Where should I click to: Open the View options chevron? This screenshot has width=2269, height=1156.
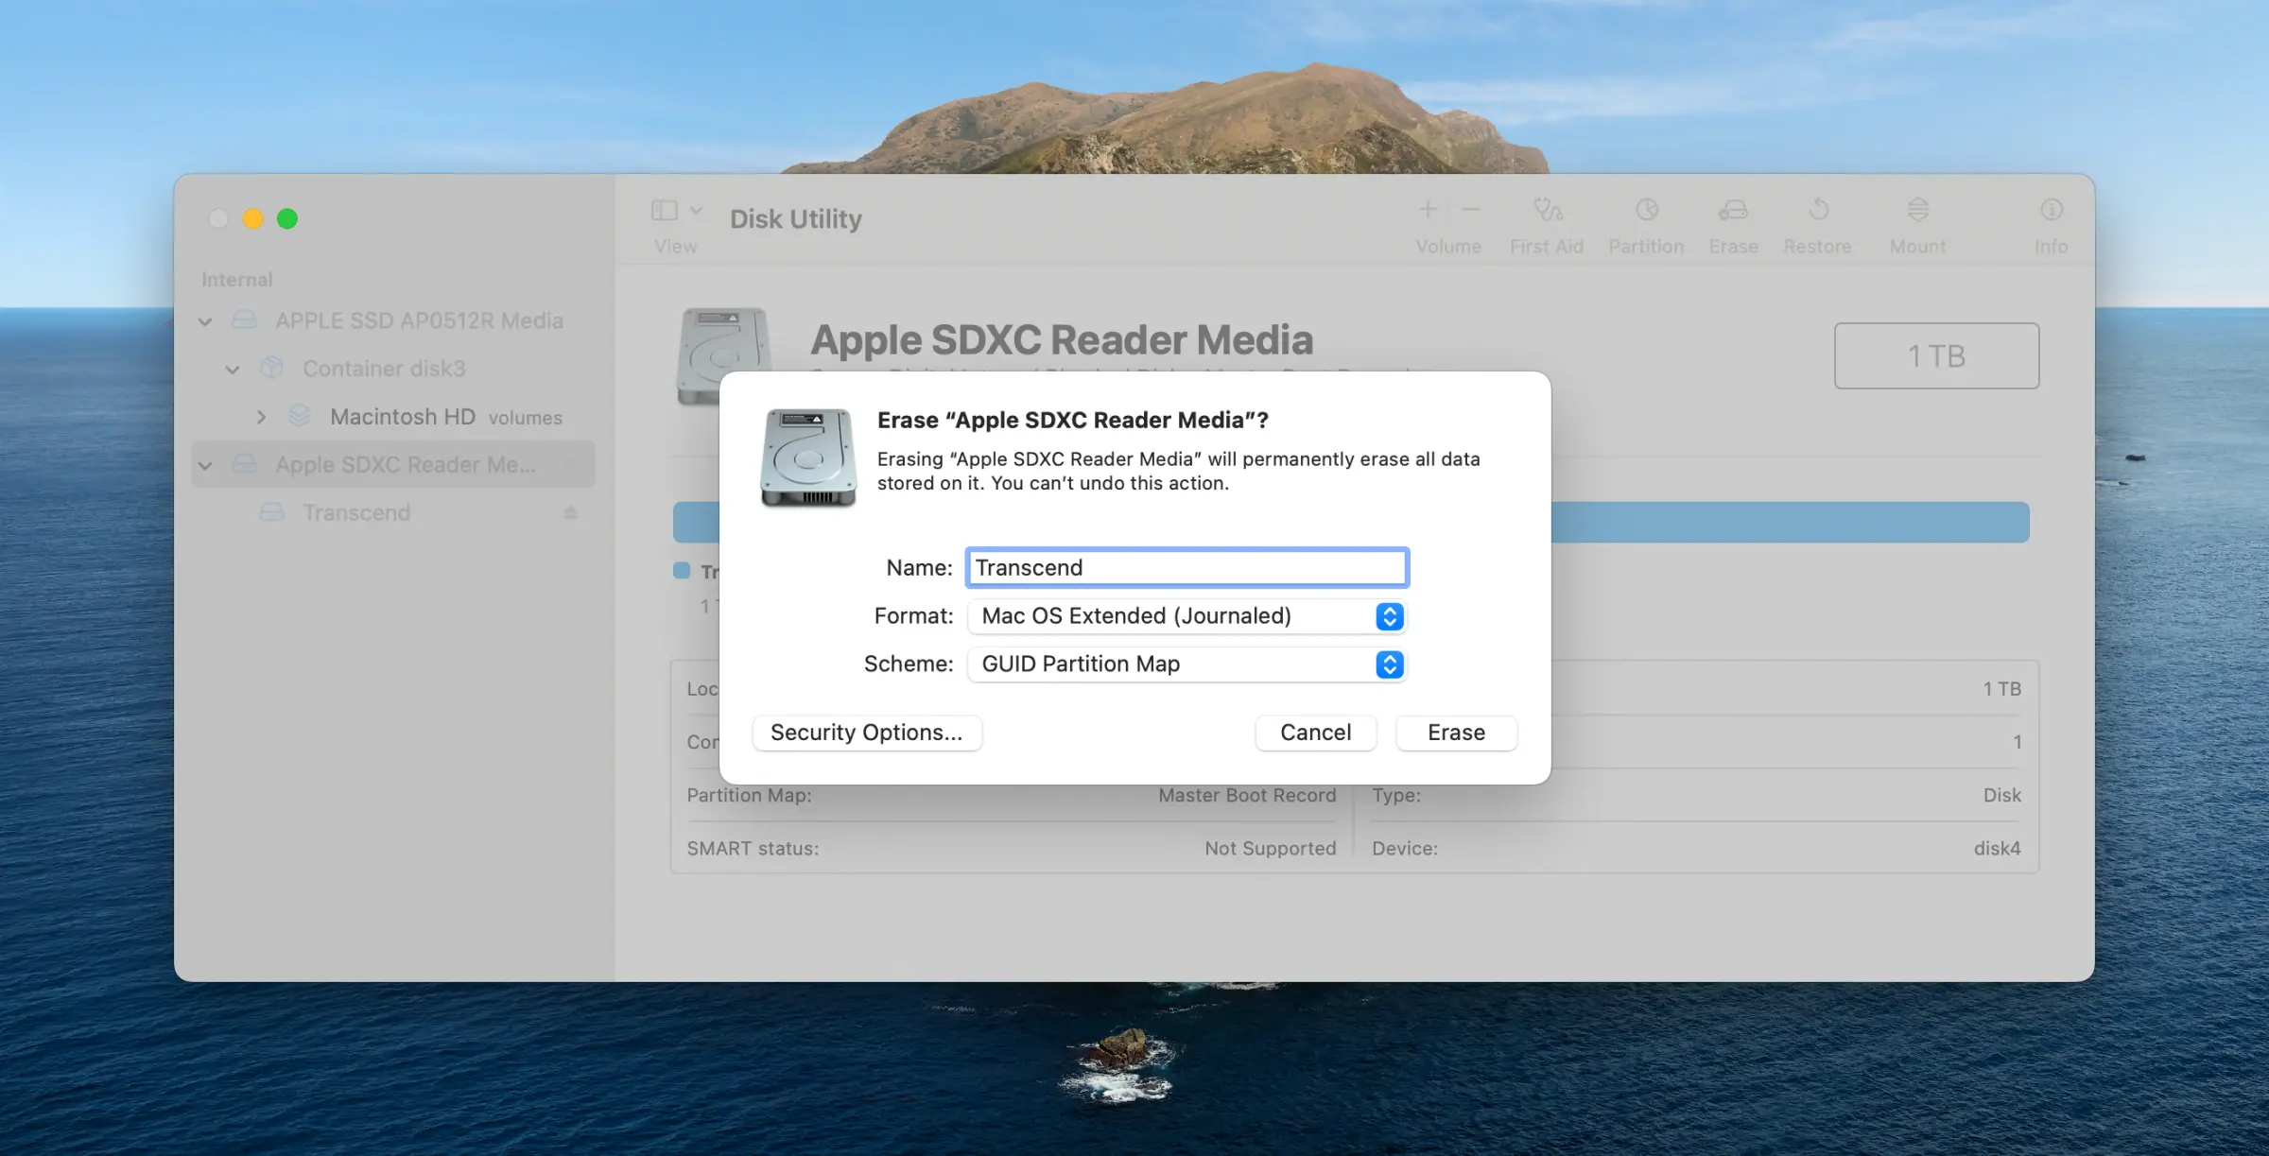point(696,210)
